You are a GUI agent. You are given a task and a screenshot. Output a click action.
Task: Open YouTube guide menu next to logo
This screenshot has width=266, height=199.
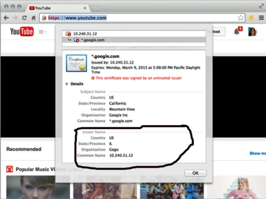tap(42, 32)
